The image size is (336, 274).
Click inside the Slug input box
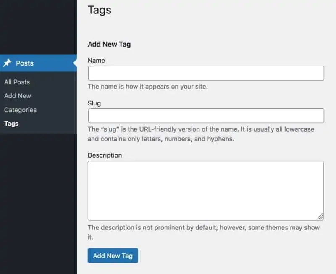click(206, 116)
